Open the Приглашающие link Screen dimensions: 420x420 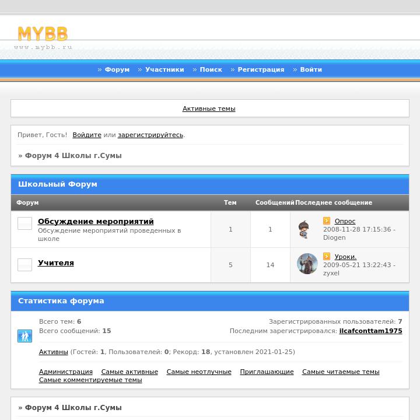267,372
